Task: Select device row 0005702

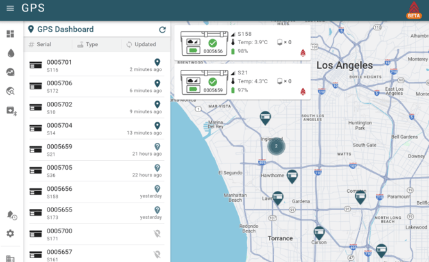Action: (97, 108)
